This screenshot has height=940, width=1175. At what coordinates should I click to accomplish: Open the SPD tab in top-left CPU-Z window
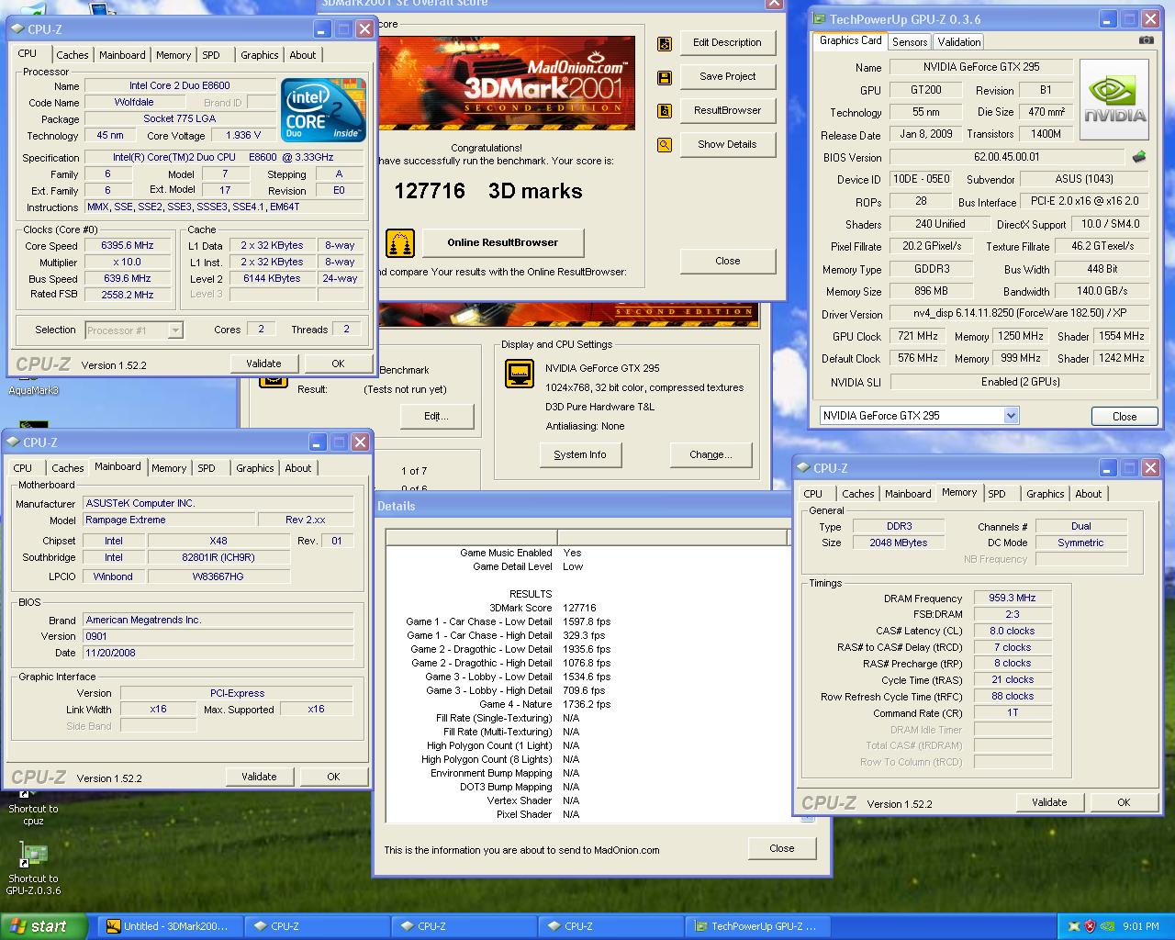pyautogui.click(x=211, y=55)
